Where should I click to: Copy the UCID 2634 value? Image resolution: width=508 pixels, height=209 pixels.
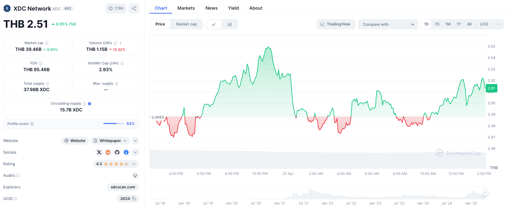[x=134, y=199]
